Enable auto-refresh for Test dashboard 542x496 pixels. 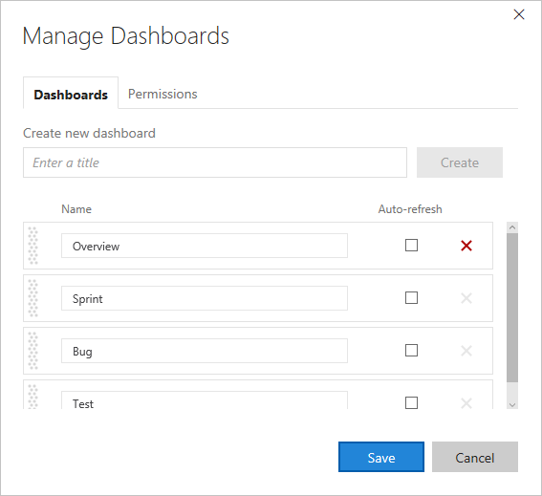pos(411,402)
